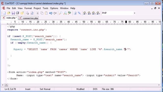Click the Open file folder icon
163x92 pixels.
tap(9, 13)
